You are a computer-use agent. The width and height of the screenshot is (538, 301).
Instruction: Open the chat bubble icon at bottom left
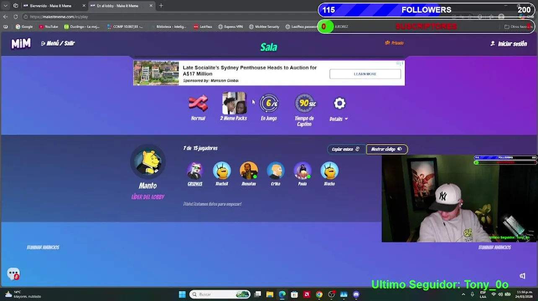tap(13, 274)
